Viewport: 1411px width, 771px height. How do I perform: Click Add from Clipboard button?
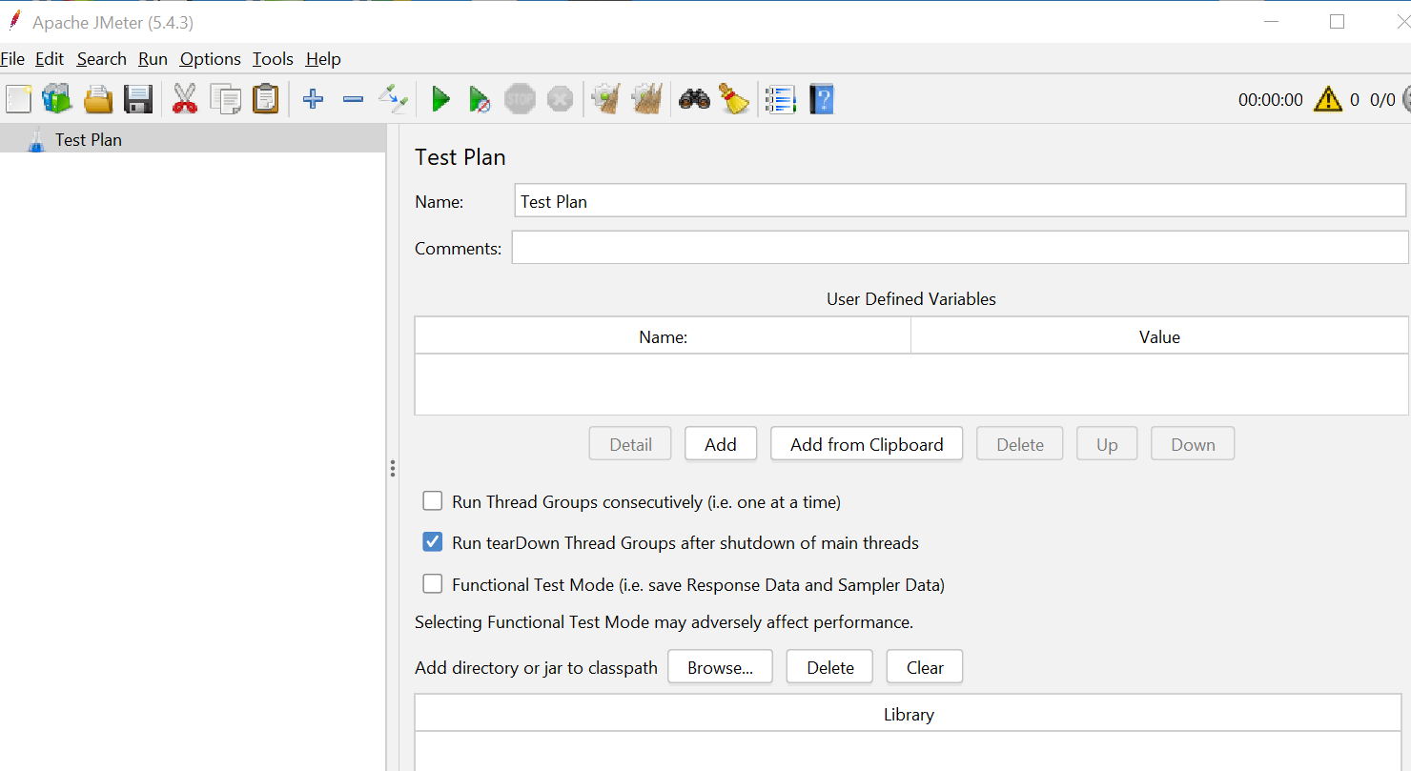coord(867,444)
